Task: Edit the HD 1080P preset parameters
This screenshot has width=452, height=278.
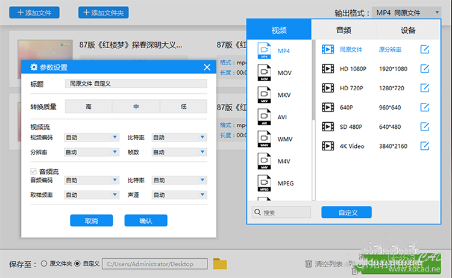Action: pyautogui.click(x=425, y=69)
